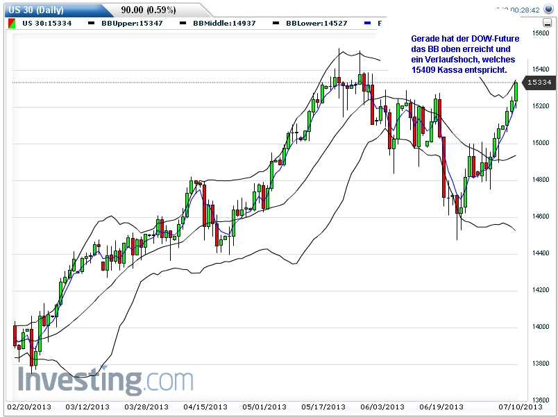The height and width of the screenshot is (417, 558).
Task: Click the 90.00 (0.59%) price change value
Action: pos(148,10)
